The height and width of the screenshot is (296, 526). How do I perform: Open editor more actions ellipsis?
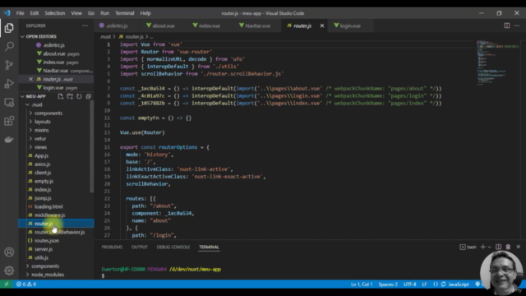(517, 25)
